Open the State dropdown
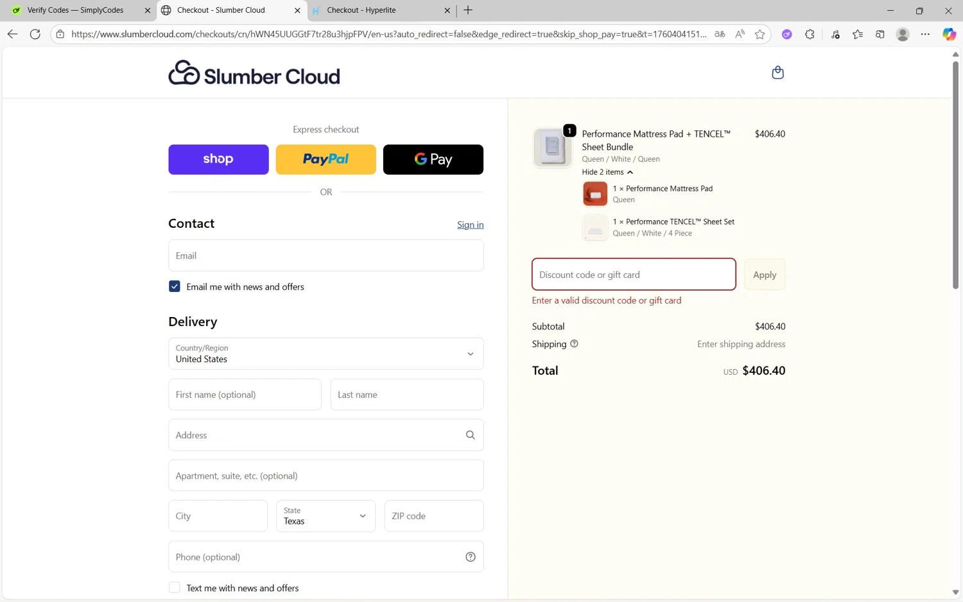 coord(325,516)
